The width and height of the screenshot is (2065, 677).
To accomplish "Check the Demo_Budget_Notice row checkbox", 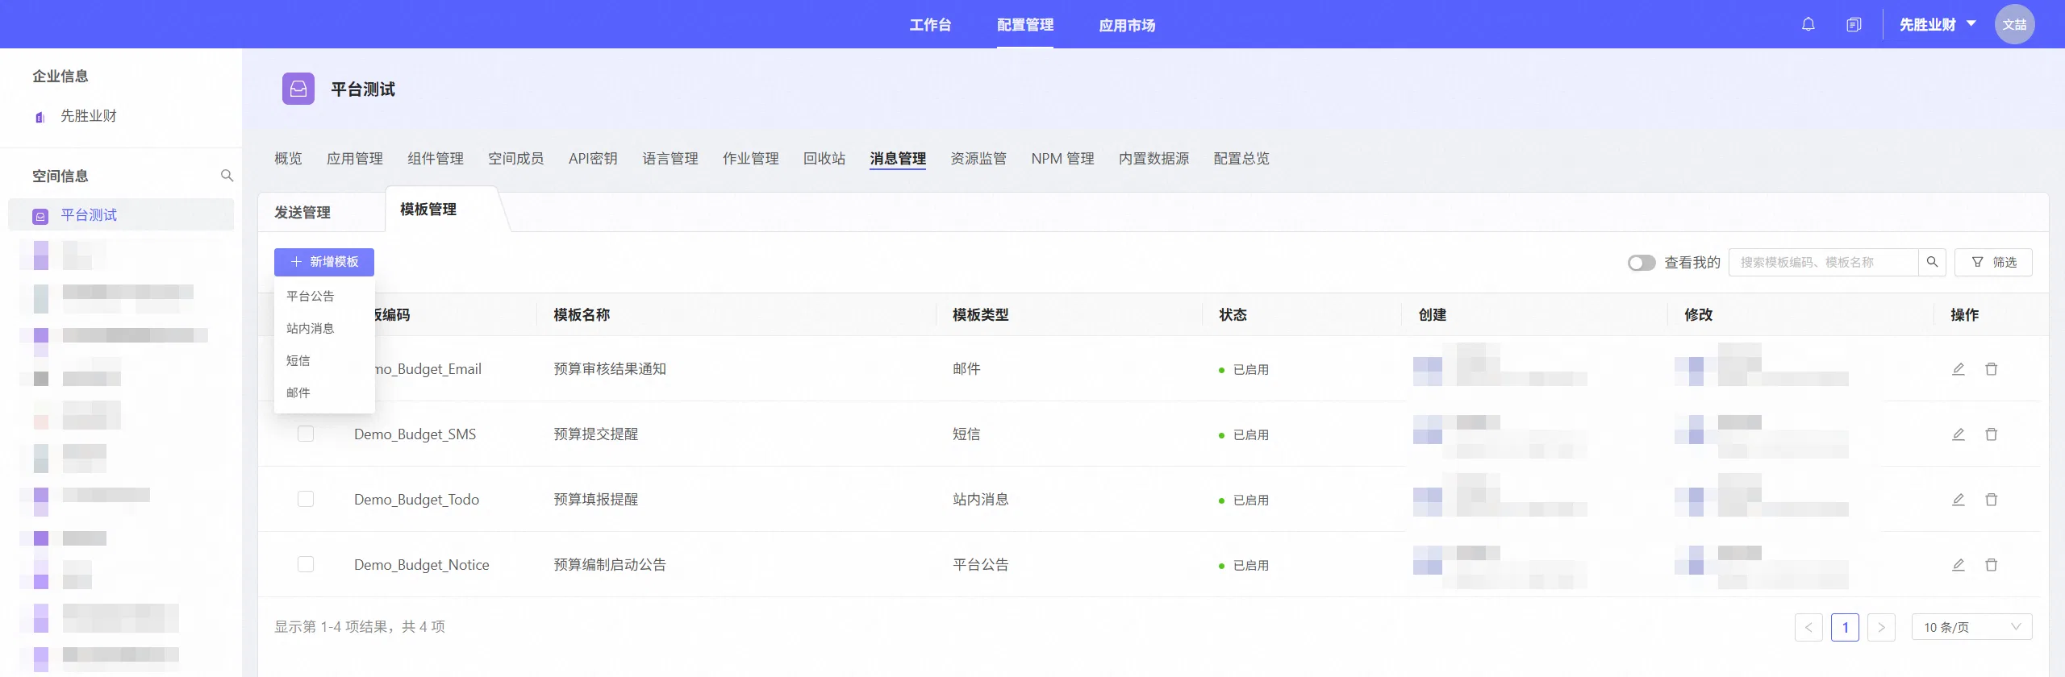I will point(306,564).
